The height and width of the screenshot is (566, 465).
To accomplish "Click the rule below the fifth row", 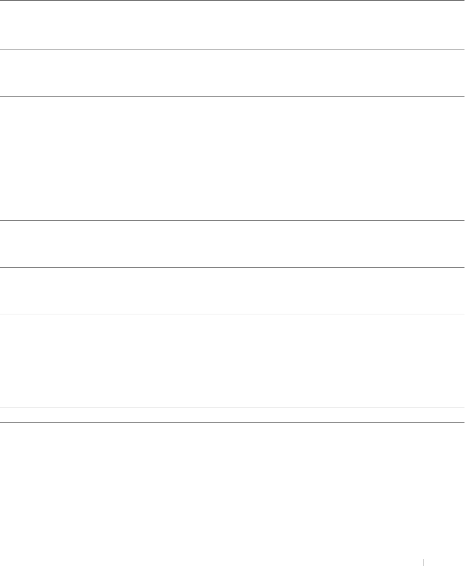I will [x=233, y=314].
